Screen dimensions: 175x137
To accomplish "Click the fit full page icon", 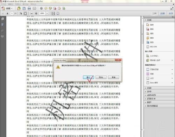I will click(x=58, y=13).
